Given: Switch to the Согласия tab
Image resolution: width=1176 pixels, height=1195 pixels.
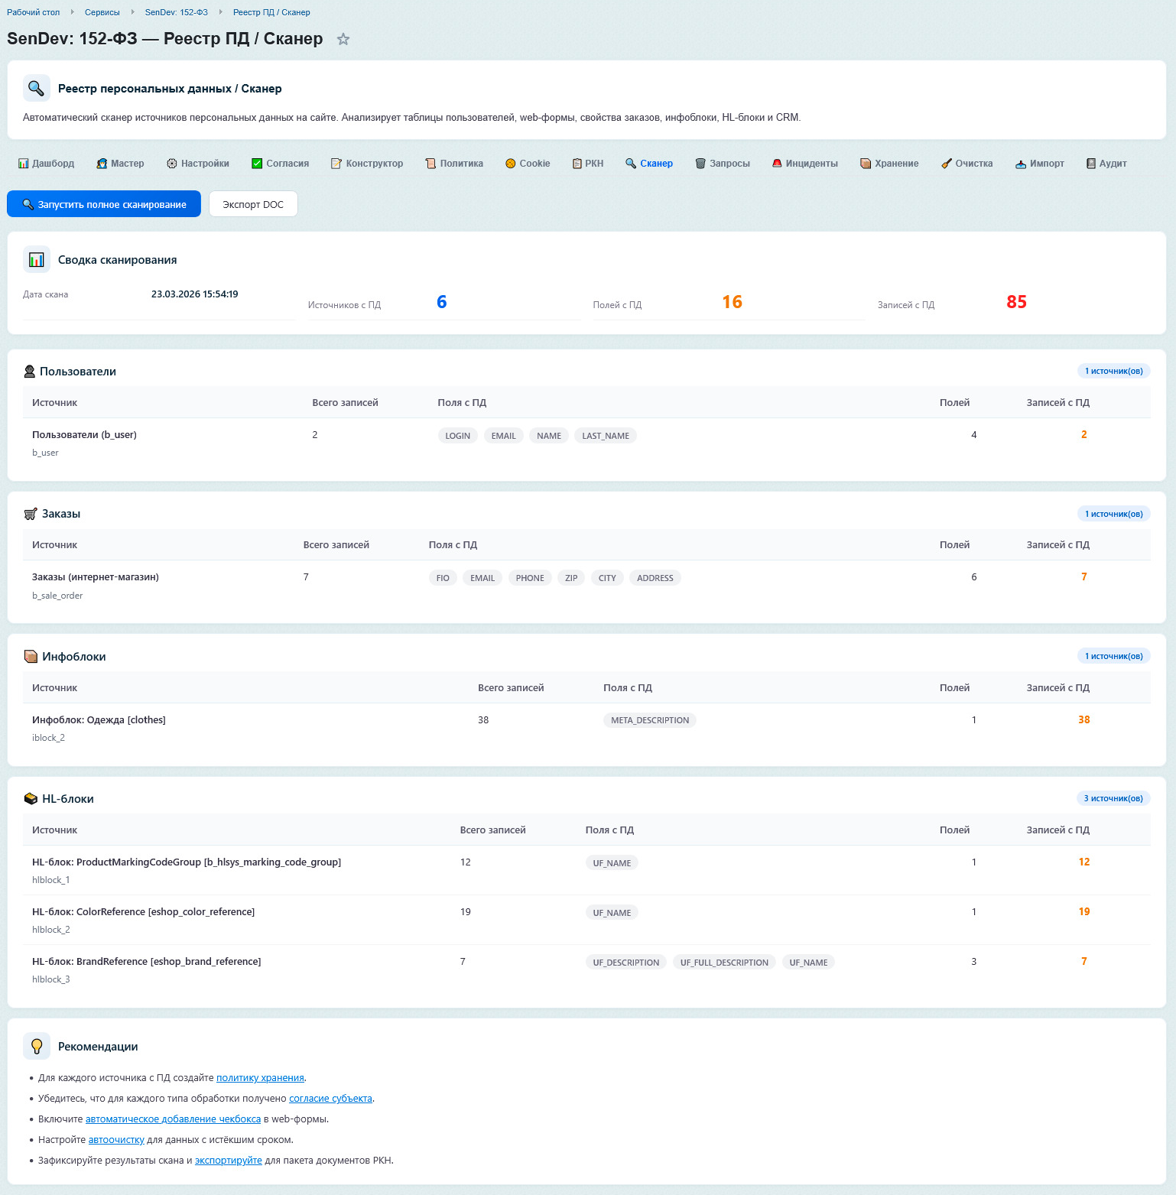Looking at the screenshot, I should click(281, 164).
